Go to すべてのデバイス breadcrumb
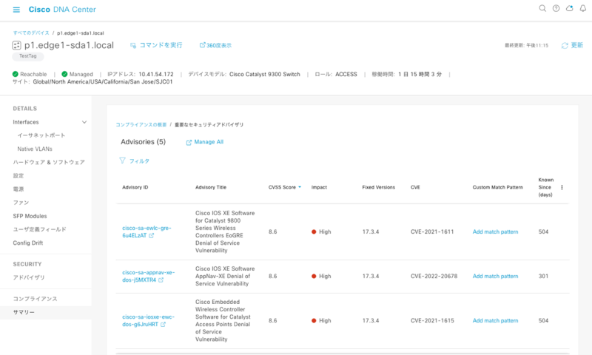Image resolution: width=592 pixels, height=355 pixels. tap(31, 33)
